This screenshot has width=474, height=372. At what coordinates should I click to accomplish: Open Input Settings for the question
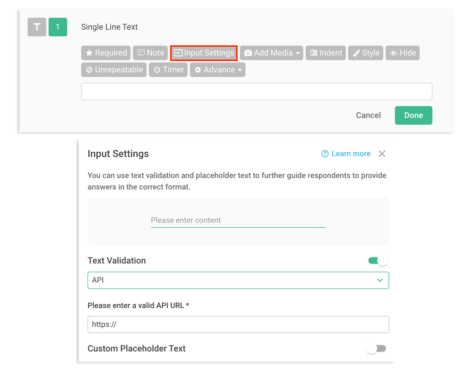pos(204,53)
